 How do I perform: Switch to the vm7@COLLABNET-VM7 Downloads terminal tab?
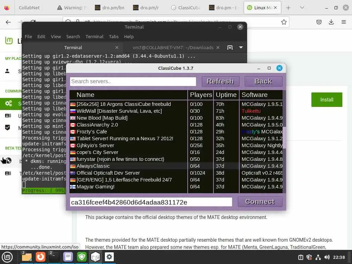pos(173,47)
